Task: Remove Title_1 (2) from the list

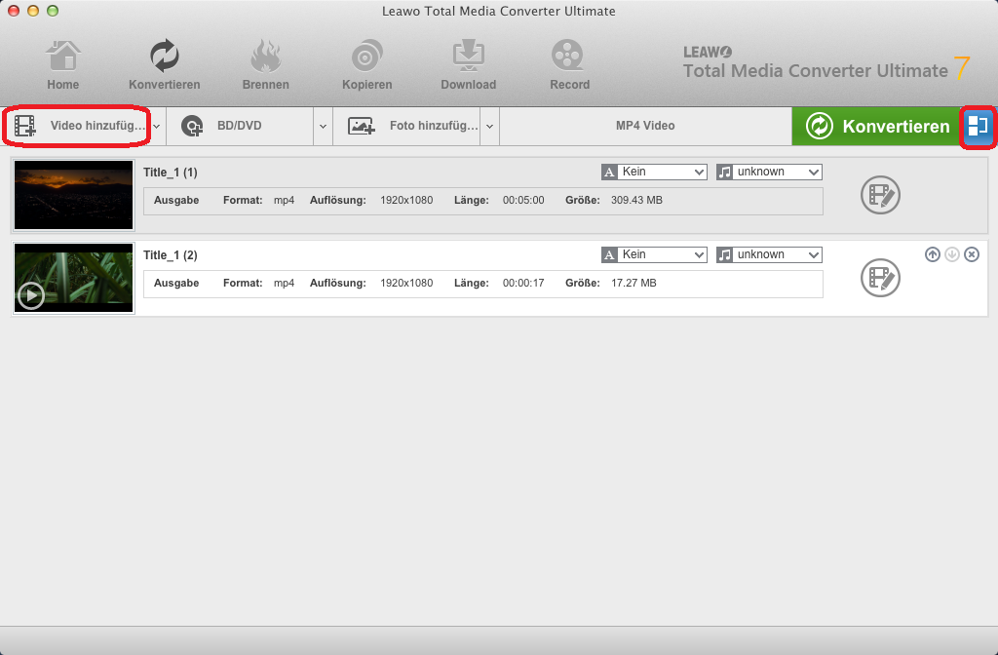Action: (972, 254)
